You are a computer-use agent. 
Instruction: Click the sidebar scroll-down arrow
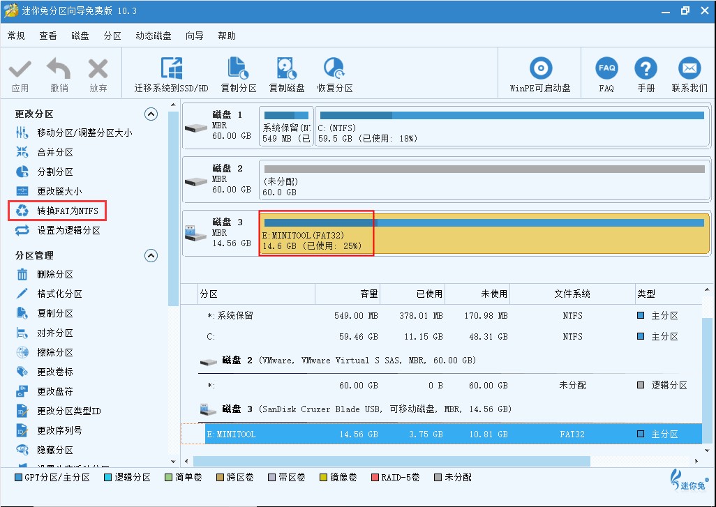click(x=173, y=462)
